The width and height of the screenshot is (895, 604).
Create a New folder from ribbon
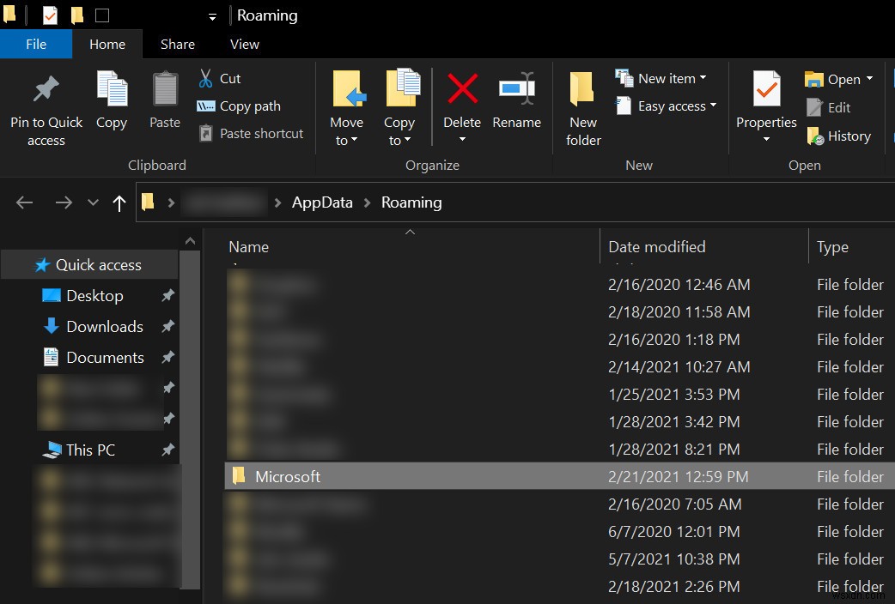[x=583, y=108]
